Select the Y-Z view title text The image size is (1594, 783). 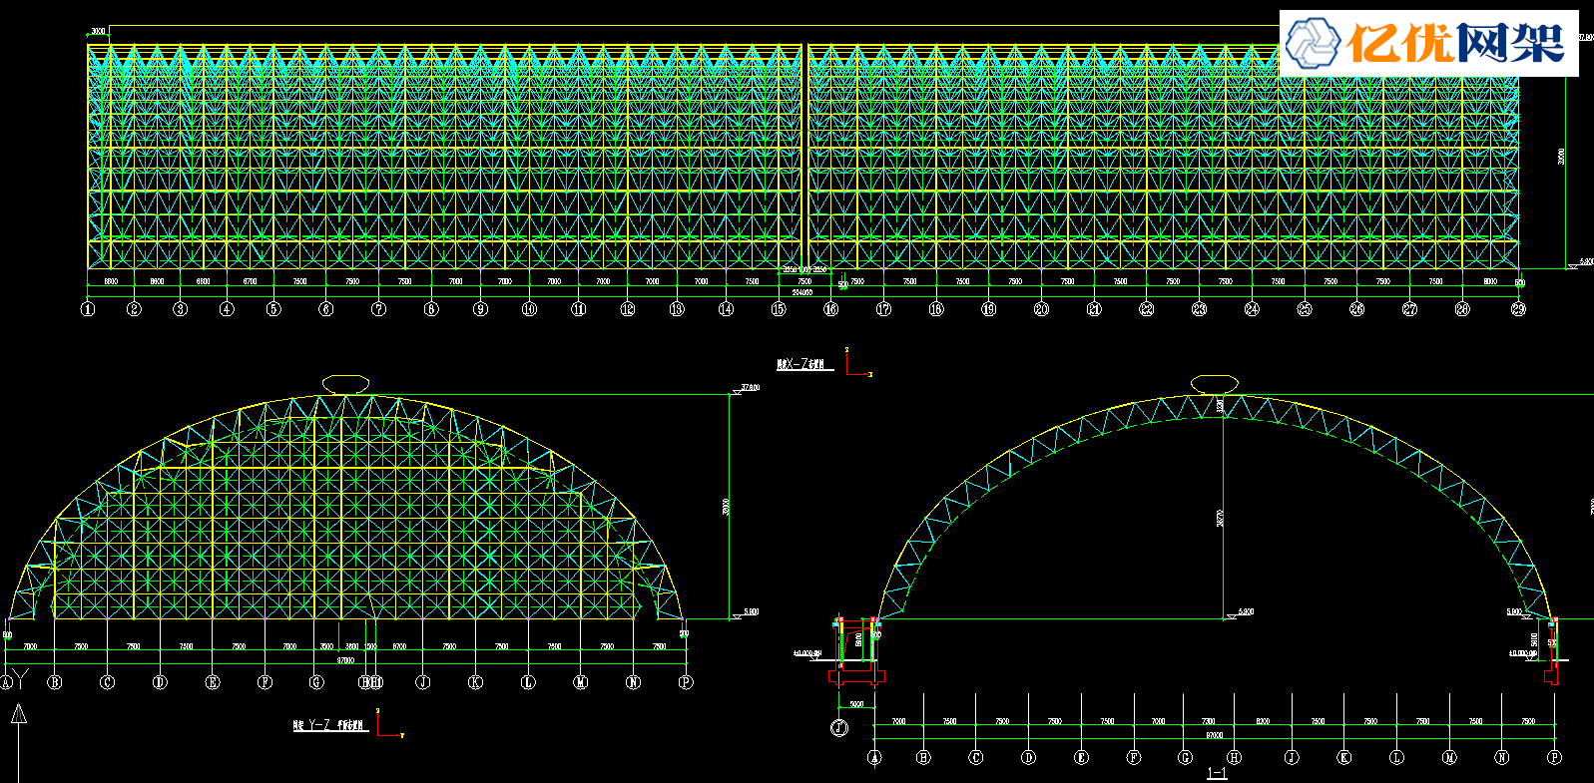(x=329, y=725)
